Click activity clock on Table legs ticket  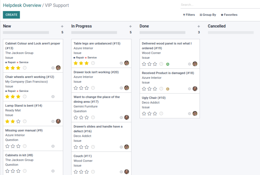(93, 63)
